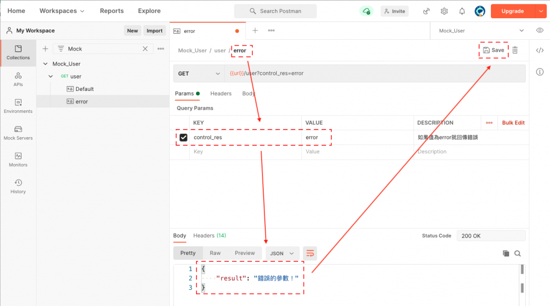Select the error tab in the tab bar
The image size is (550, 306).
(208, 31)
